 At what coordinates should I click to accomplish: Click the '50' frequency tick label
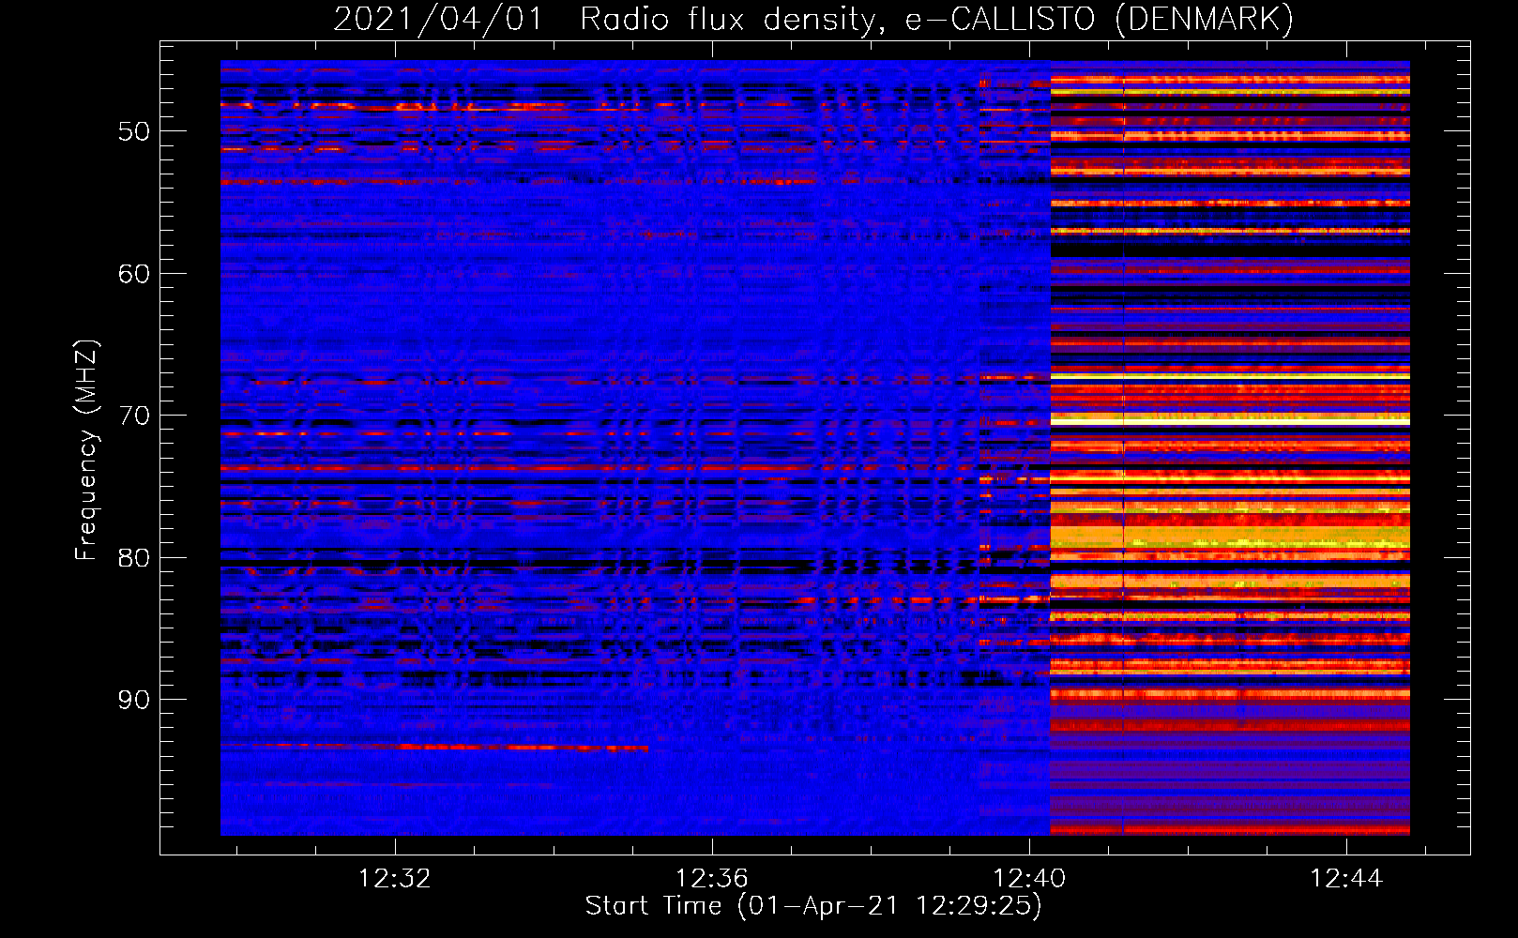pos(134,131)
